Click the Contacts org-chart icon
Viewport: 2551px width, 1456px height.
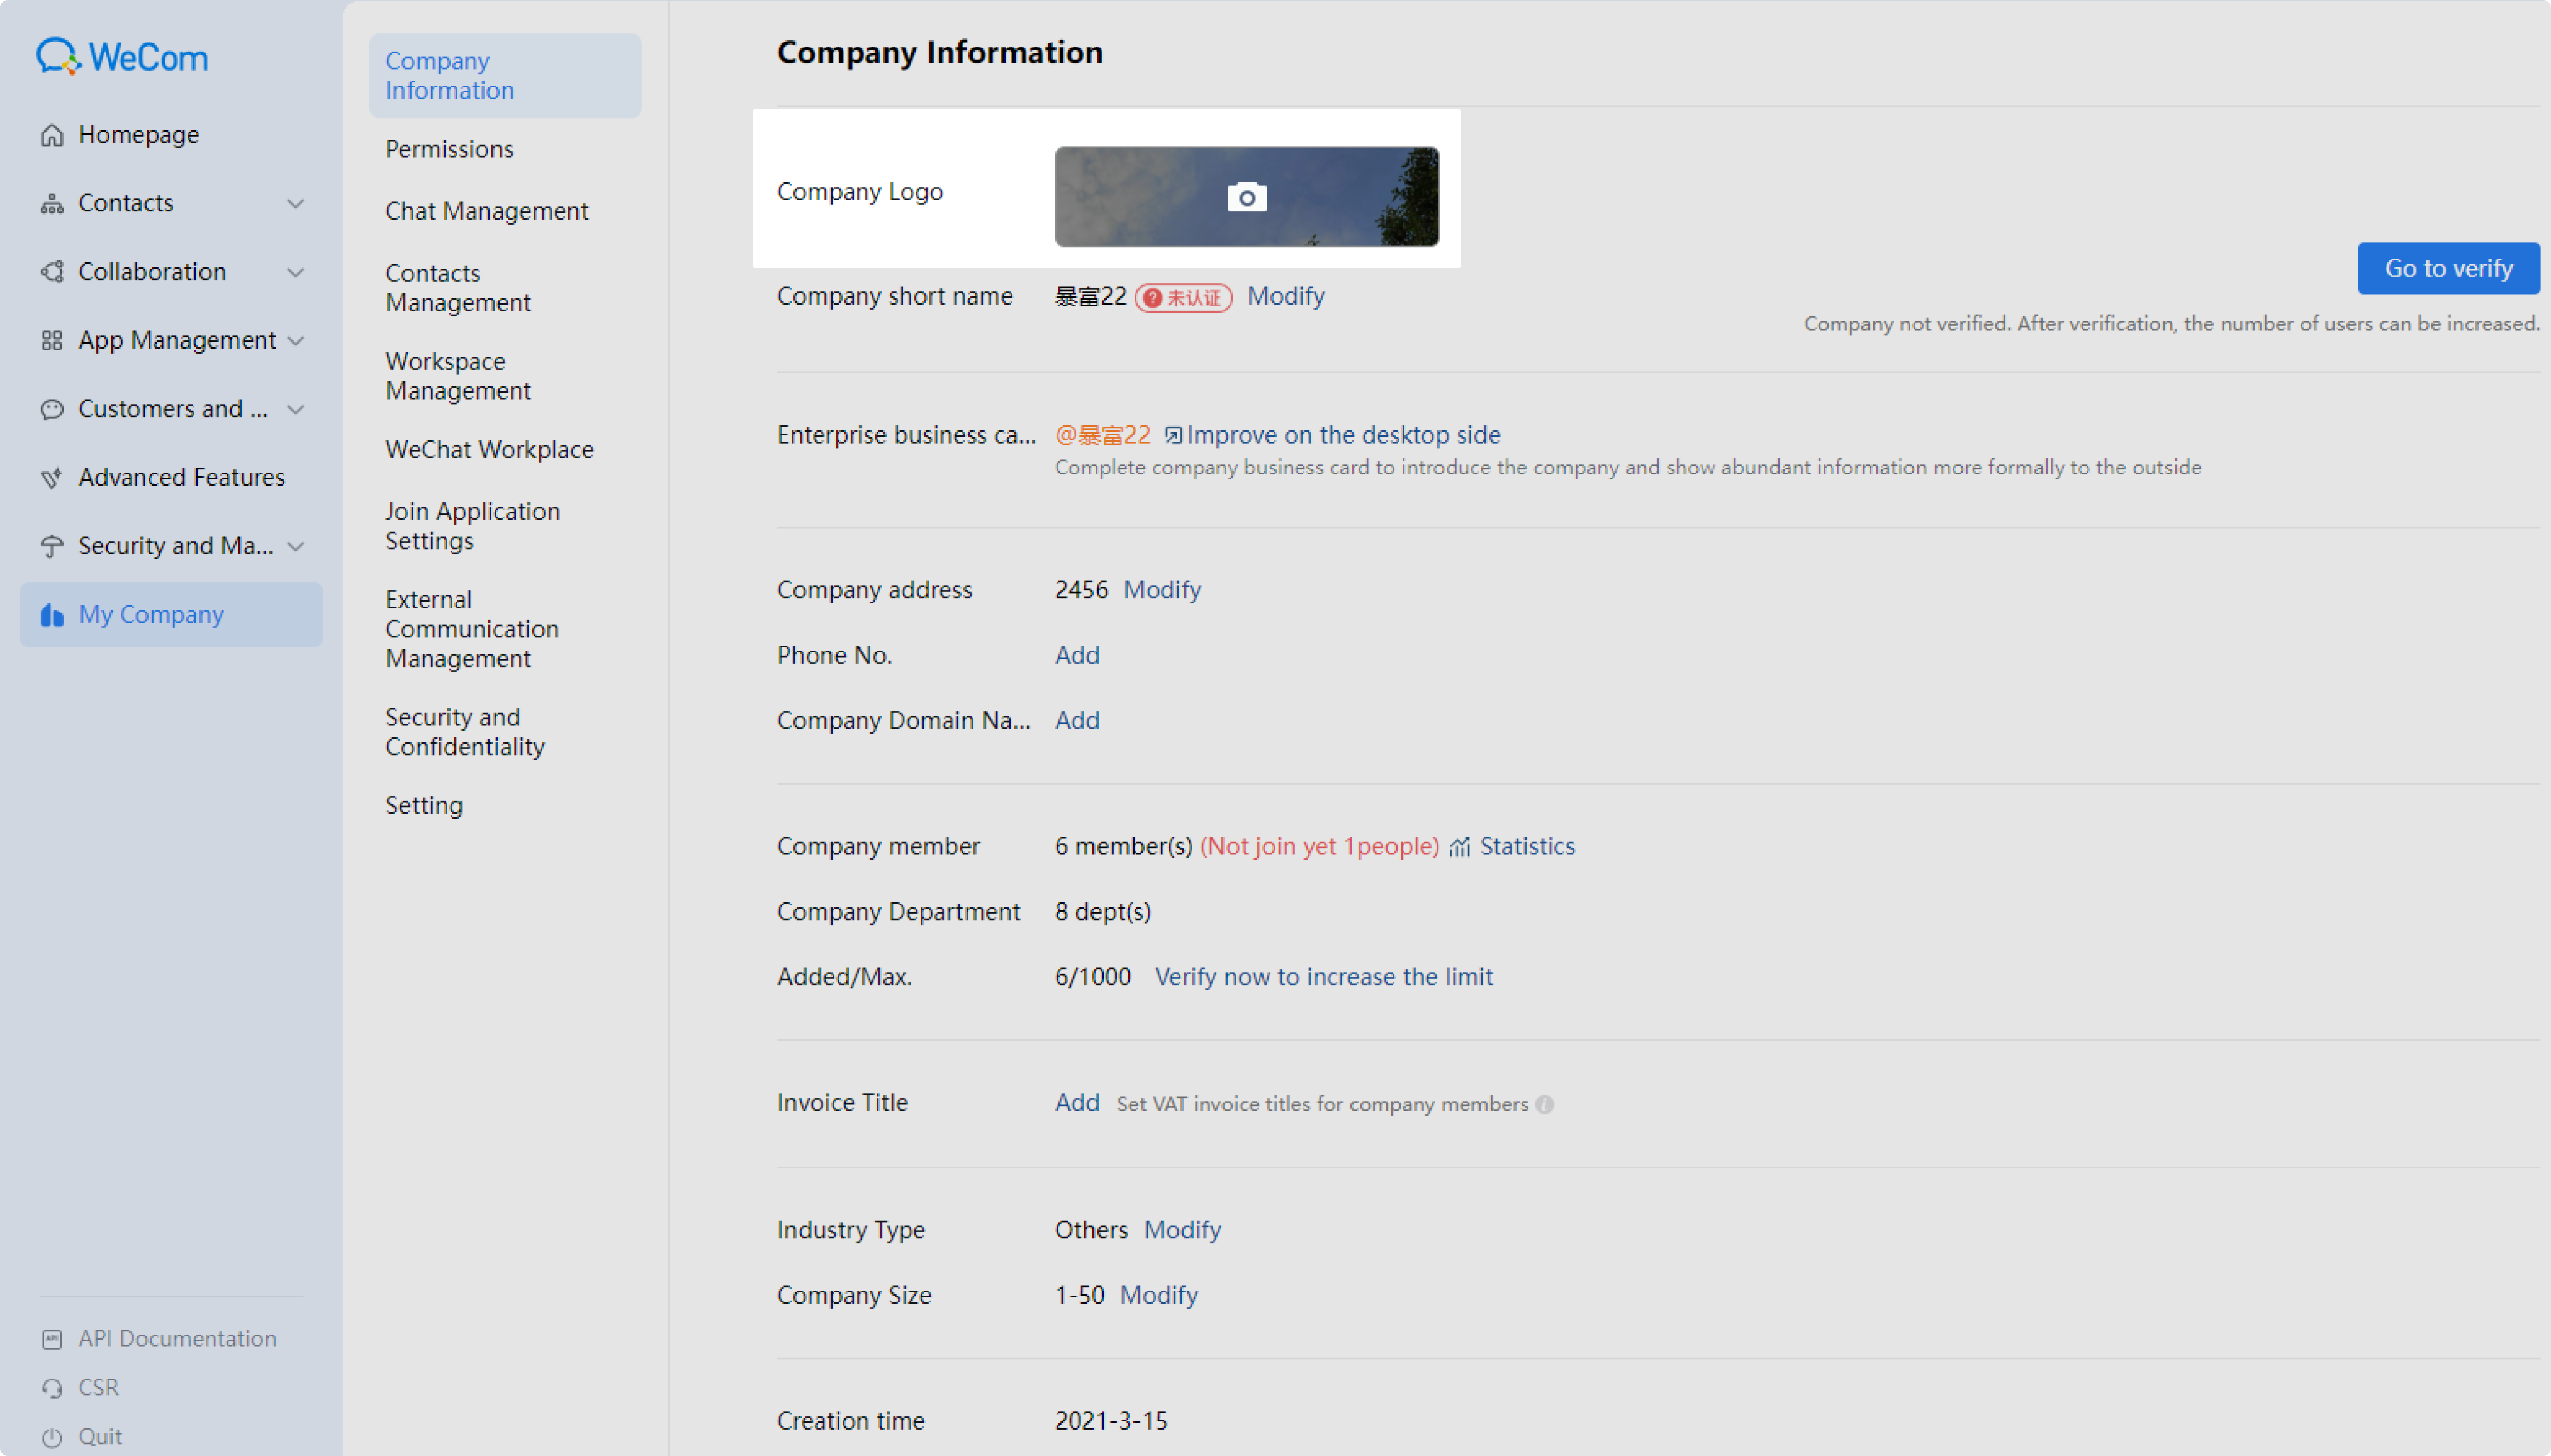point(52,204)
